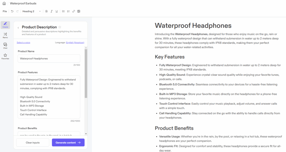This screenshot has width=286, height=152.
Task: Go back using the left chevron
Action: (18, 28)
